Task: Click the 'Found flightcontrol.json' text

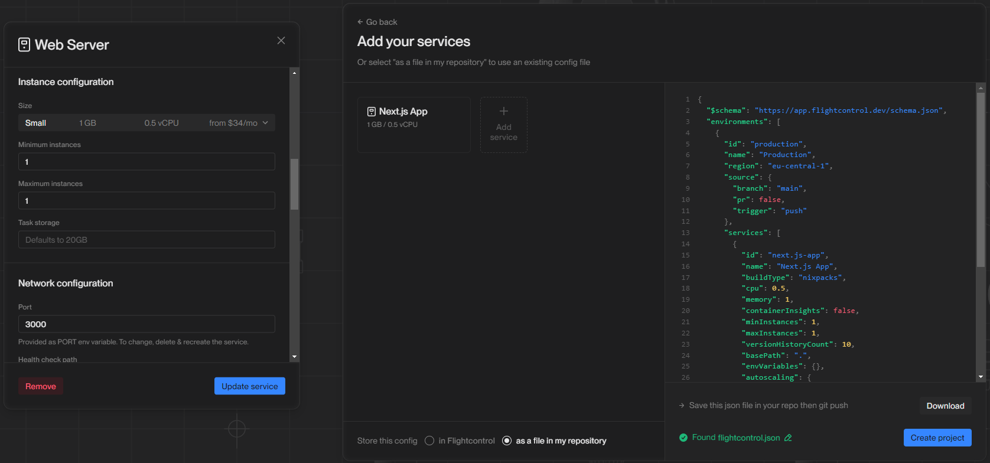Action: (x=736, y=438)
